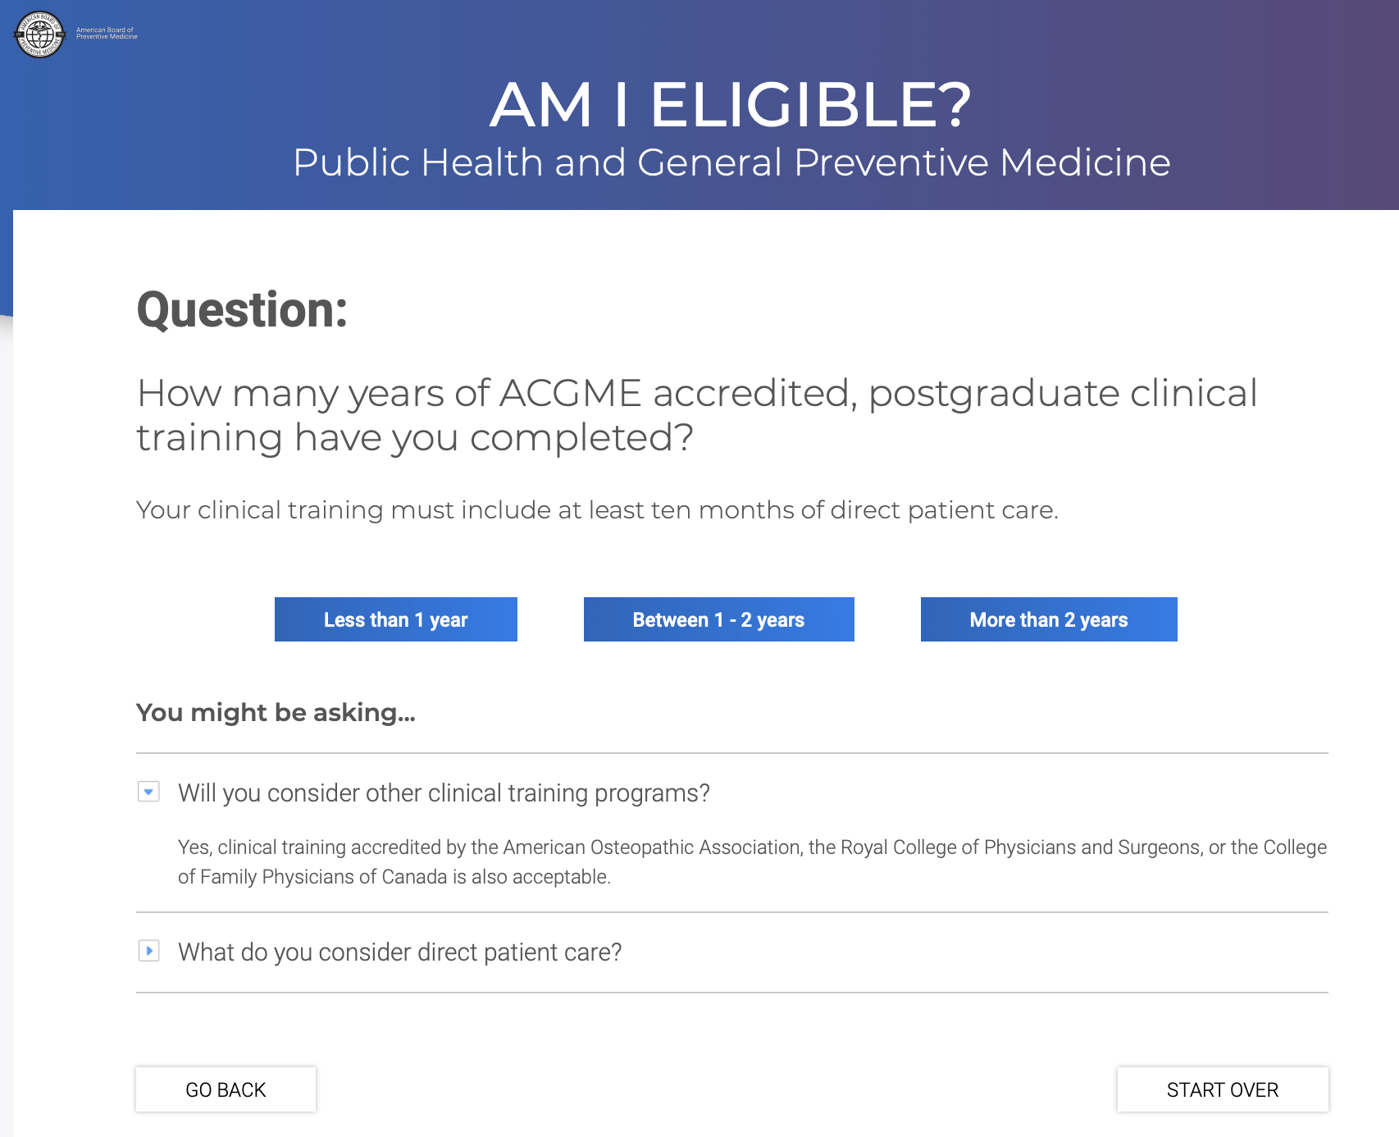Click the answer line mentioning Family Physicians of Canada
The width and height of the screenshot is (1399, 1137).
click(x=394, y=877)
